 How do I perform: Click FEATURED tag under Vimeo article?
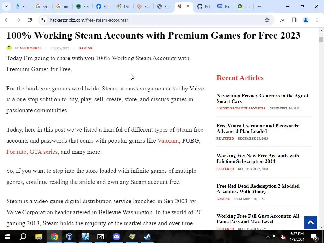tap(225, 139)
